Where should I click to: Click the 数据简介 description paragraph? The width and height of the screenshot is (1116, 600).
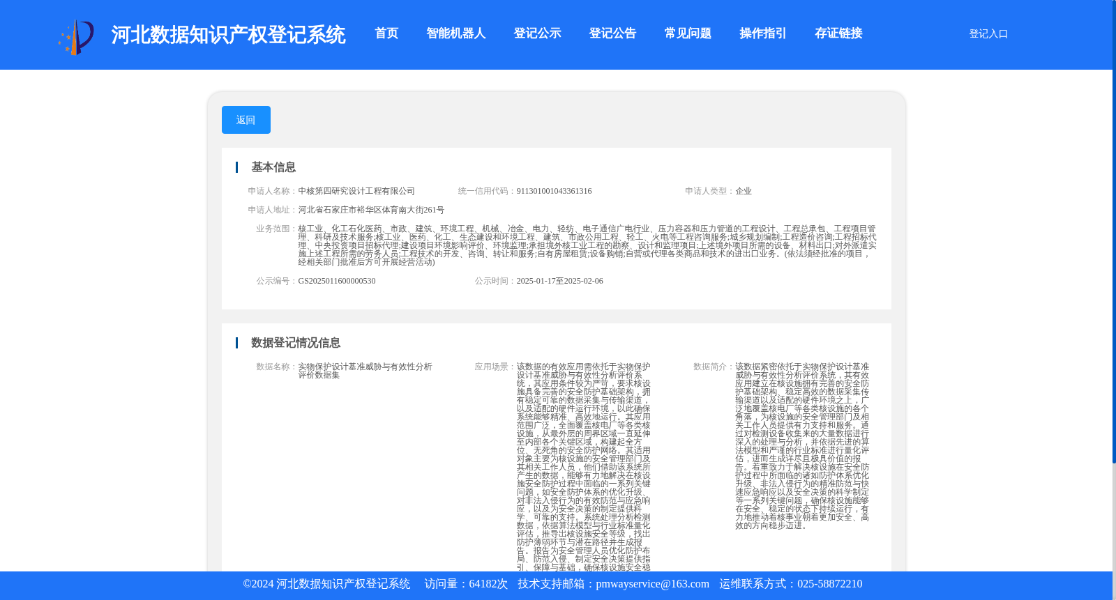click(x=802, y=446)
